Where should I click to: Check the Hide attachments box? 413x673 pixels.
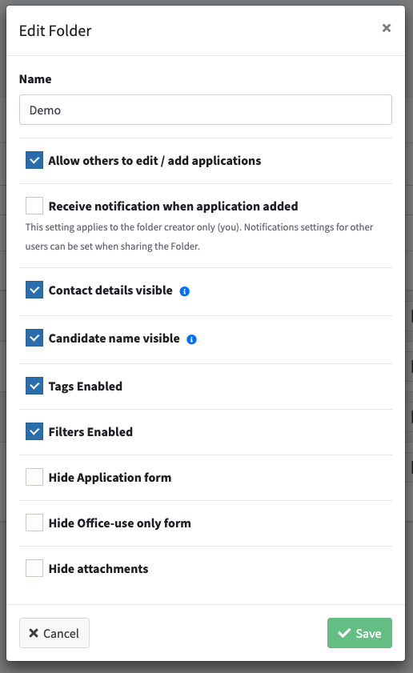[x=34, y=568]
